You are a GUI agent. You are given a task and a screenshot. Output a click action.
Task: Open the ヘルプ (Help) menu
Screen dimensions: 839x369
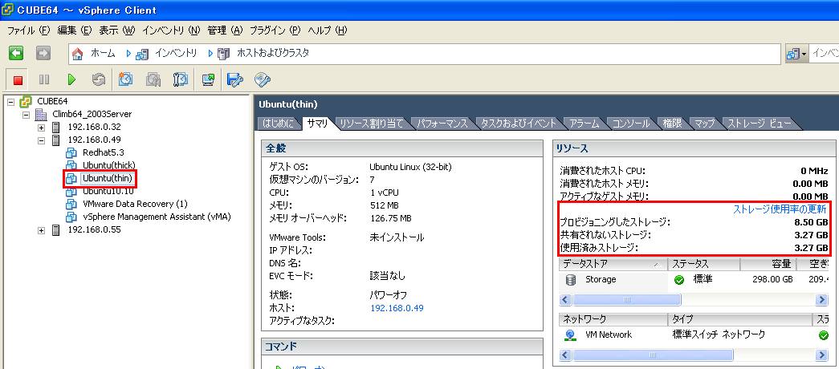click(x=327, y=30)
